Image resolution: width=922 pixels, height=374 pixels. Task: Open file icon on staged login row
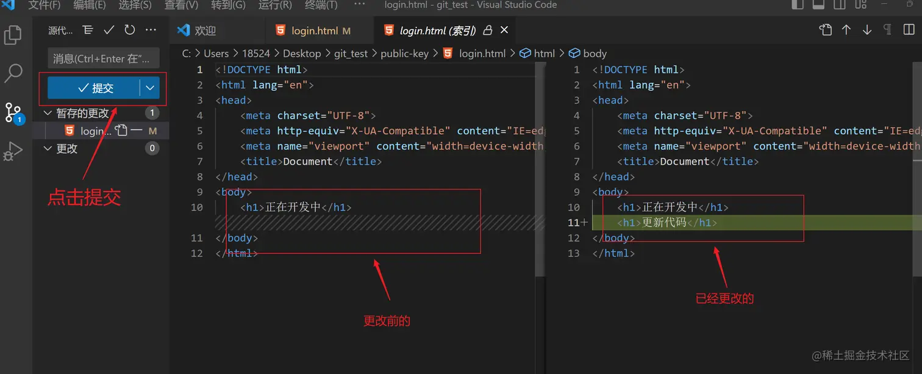pos(121,131)
